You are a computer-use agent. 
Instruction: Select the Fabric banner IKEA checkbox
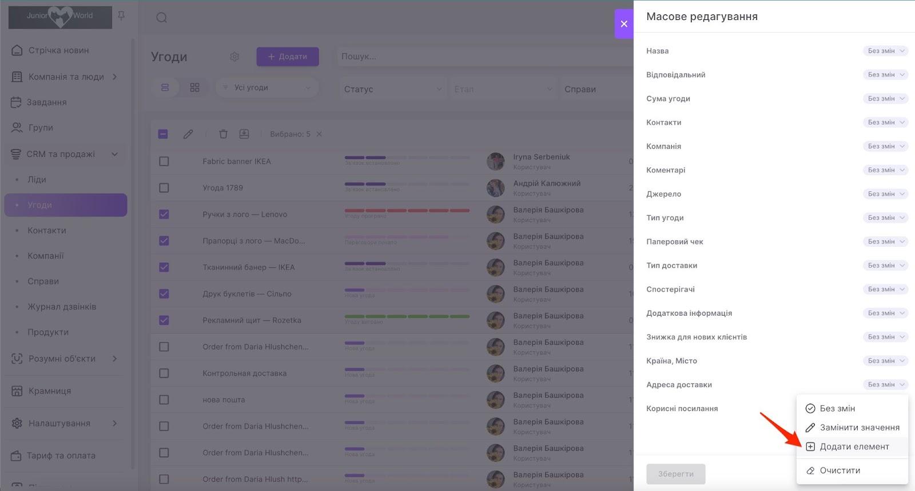tap(164, 161)
